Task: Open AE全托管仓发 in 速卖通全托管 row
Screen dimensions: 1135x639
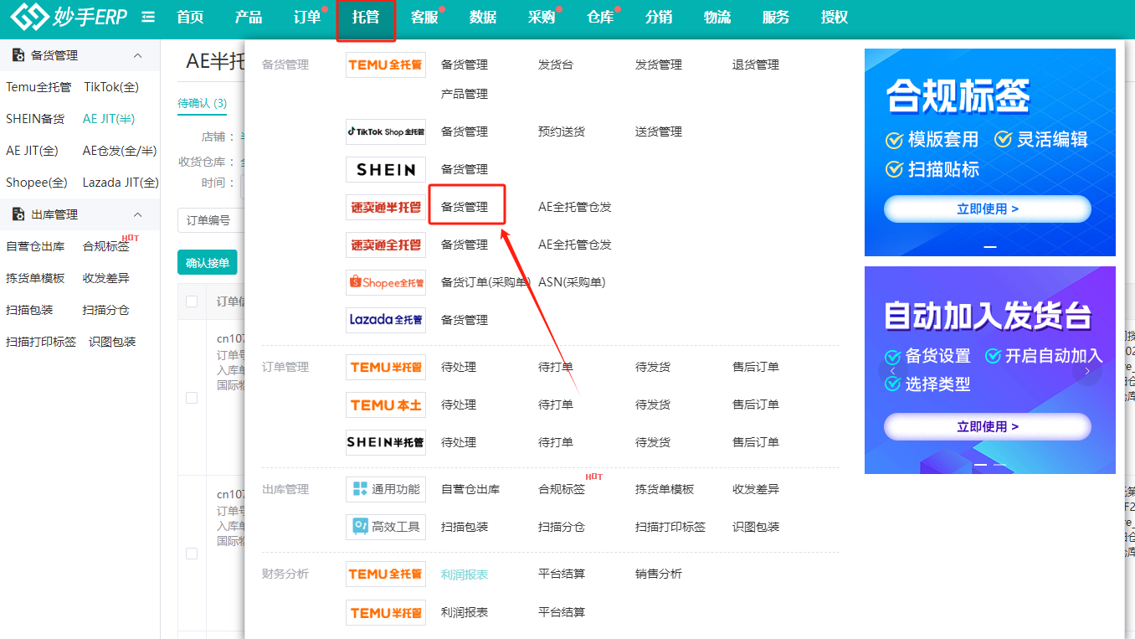Action: pos(575,245)
